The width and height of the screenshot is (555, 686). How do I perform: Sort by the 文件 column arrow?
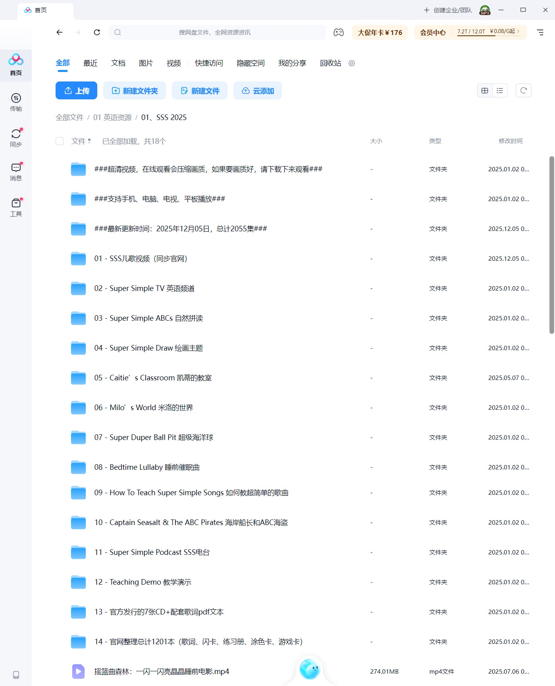click(89, 141)
